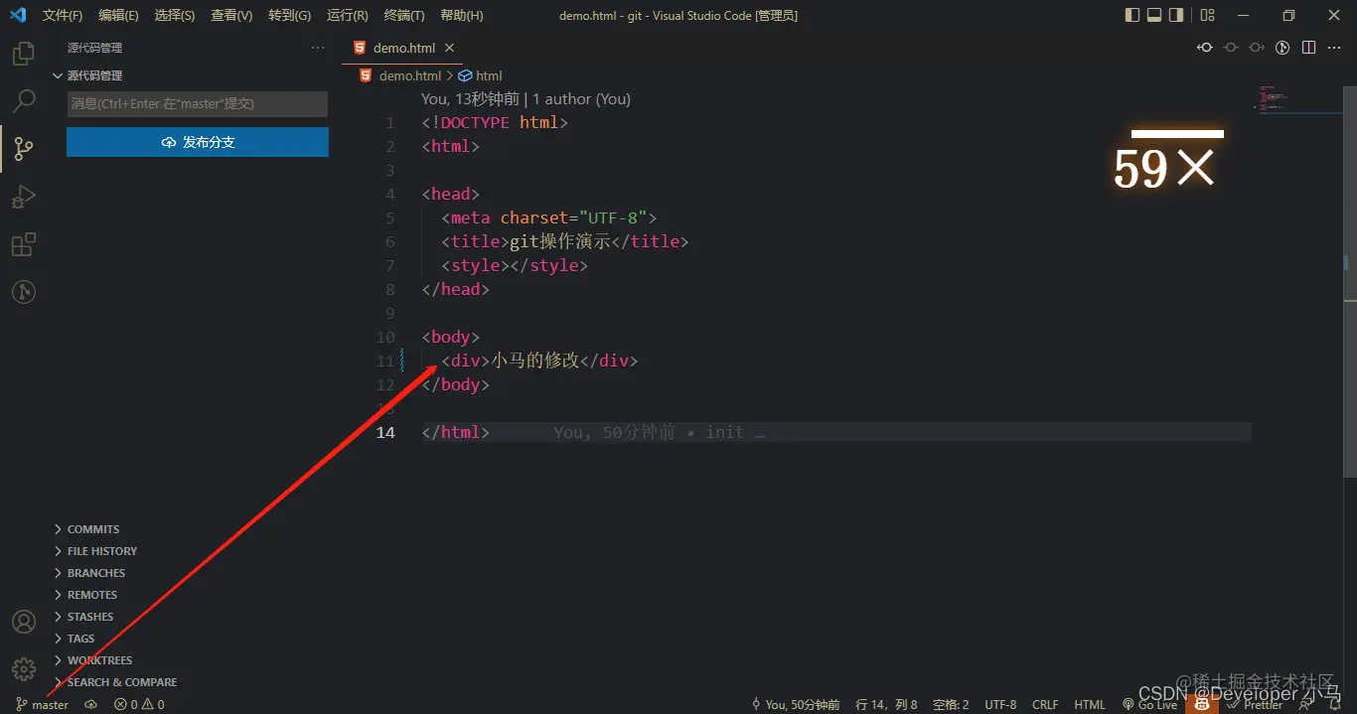Image resolution: width=1357 pixels, height=714 pixels.
Task: Collapse the 源代码管理 section header
Action: [x=190, y=75]
